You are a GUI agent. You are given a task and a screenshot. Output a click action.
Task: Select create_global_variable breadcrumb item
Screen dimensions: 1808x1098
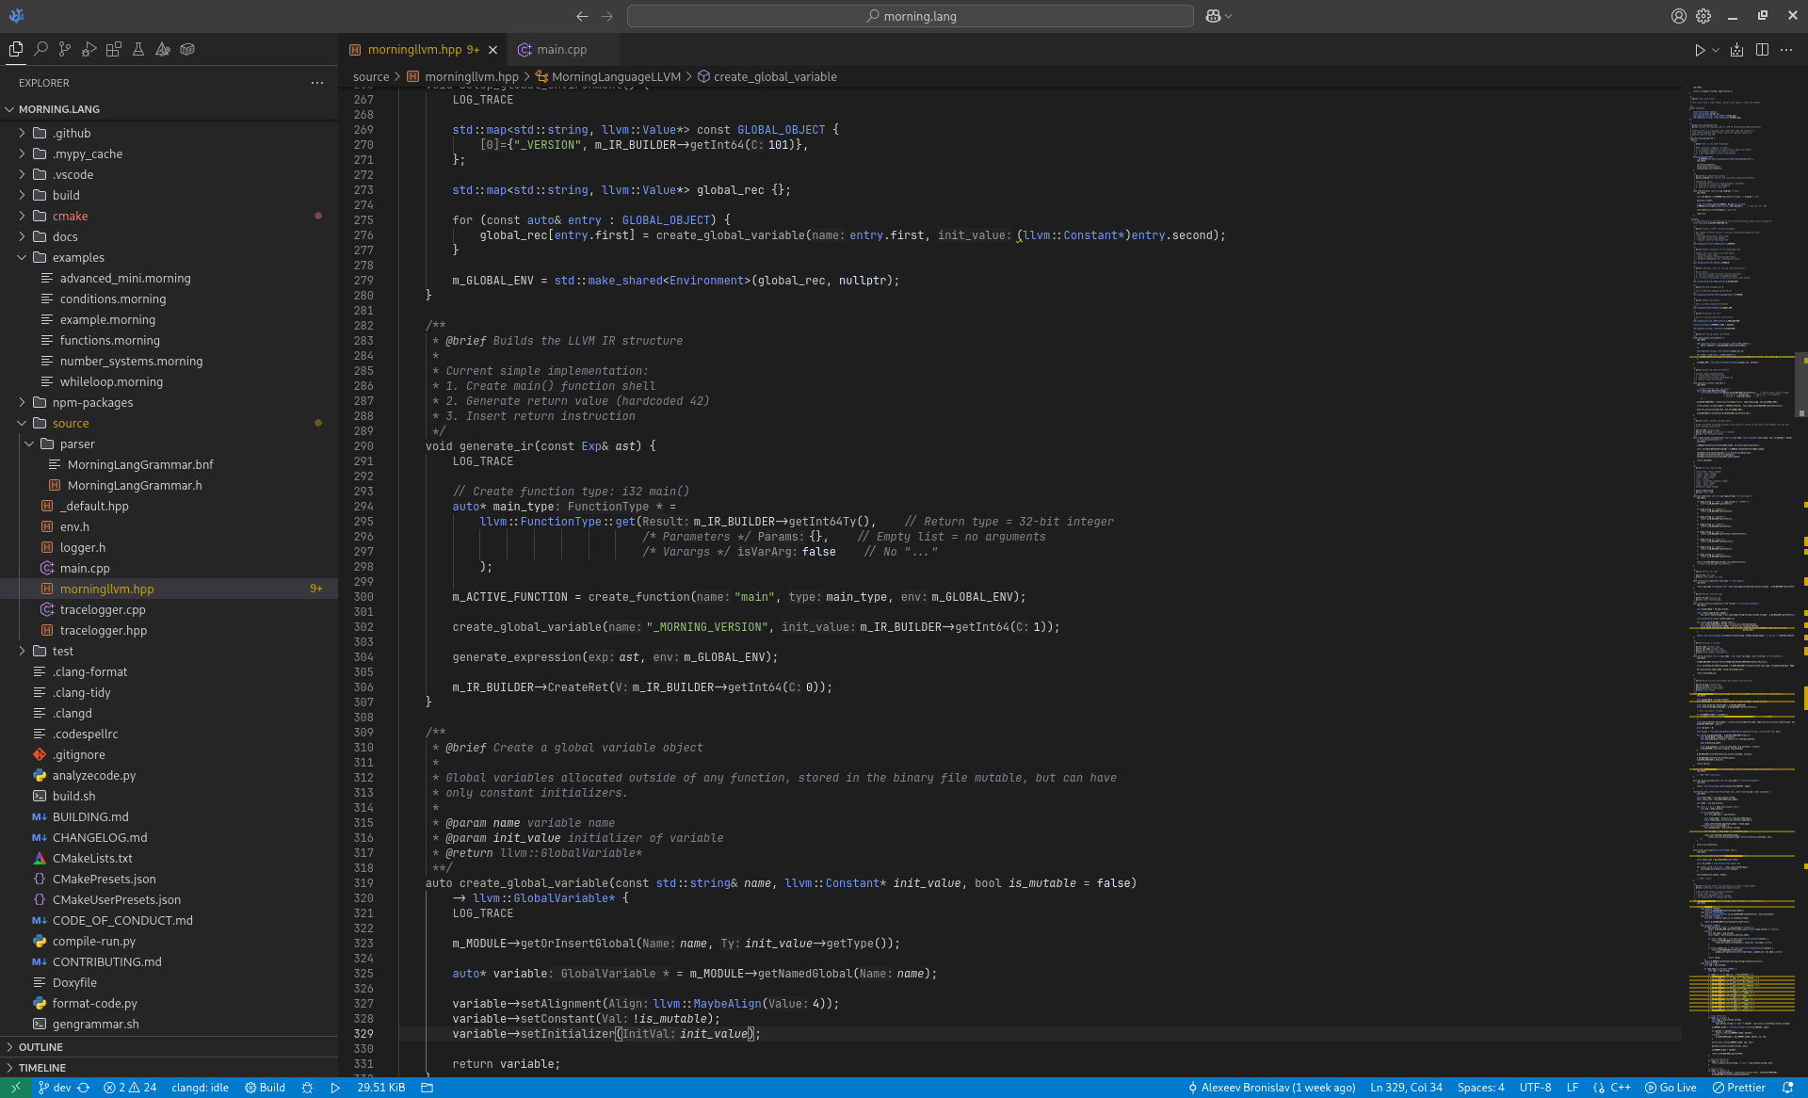(774, 77)
